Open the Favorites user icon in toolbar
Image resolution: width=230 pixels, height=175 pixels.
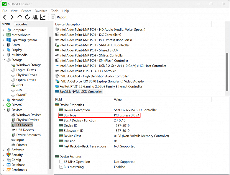point(35,17)
